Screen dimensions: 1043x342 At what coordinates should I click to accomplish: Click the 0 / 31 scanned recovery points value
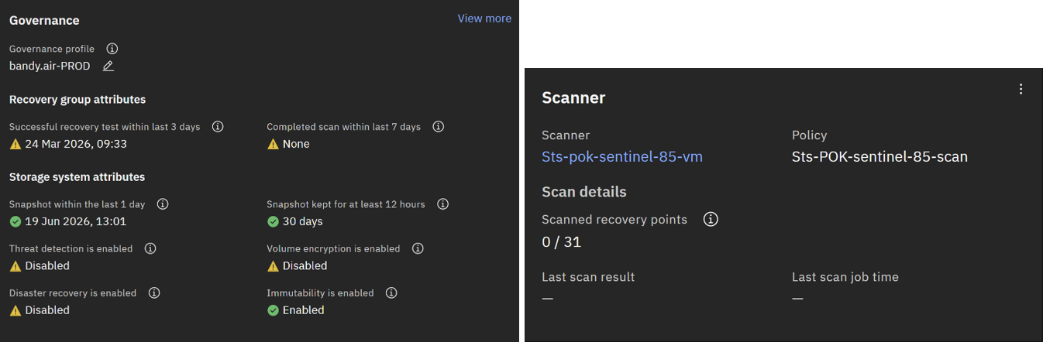tap(562, 242)
